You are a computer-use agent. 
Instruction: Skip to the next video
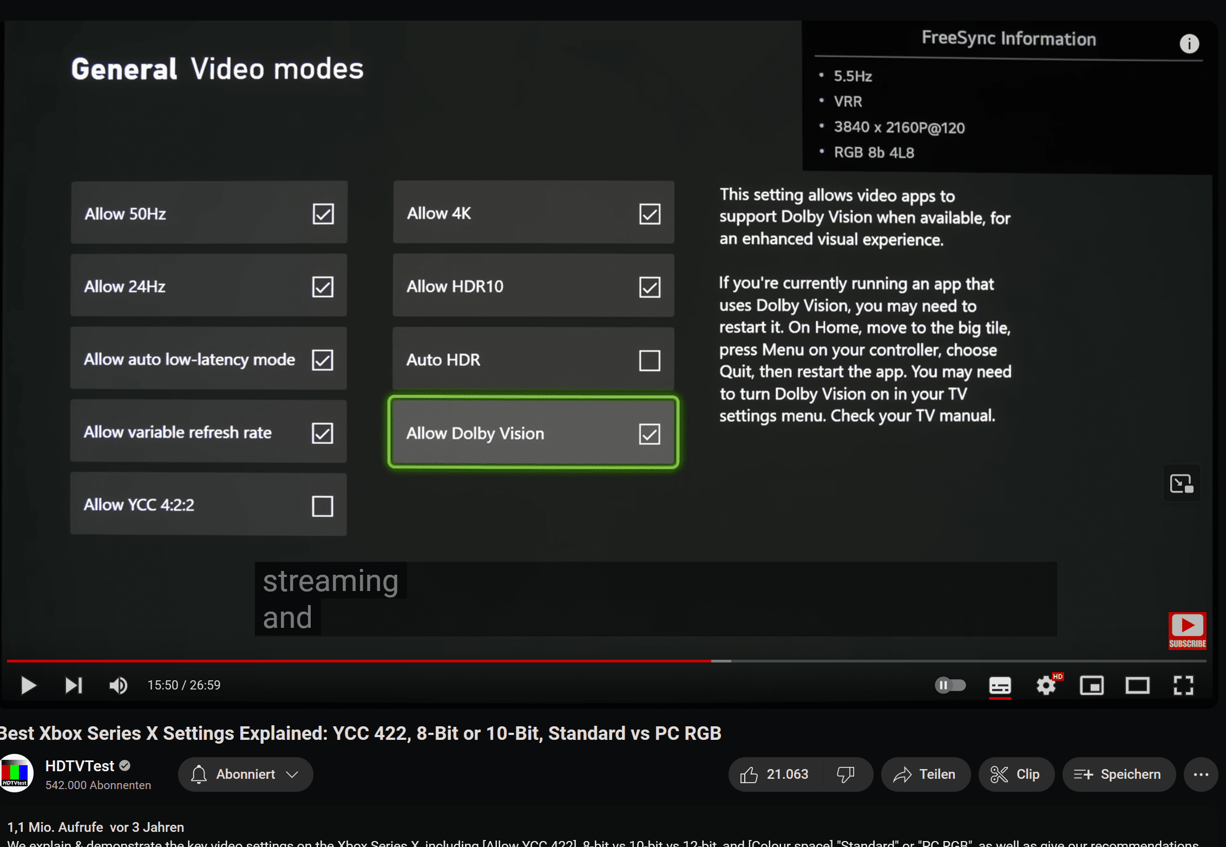point(74,685)
